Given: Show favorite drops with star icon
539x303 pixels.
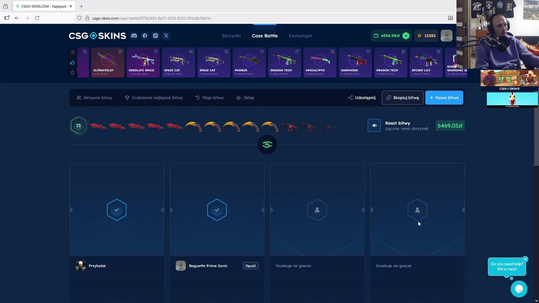Looking at the screenshot, I should point(72,72).
